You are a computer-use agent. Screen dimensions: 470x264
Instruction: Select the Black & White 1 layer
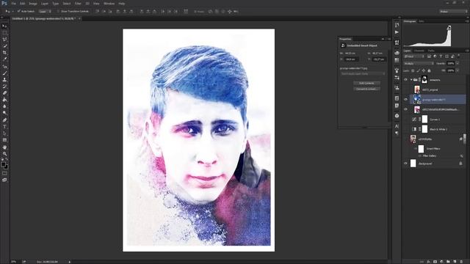(438, 129)
